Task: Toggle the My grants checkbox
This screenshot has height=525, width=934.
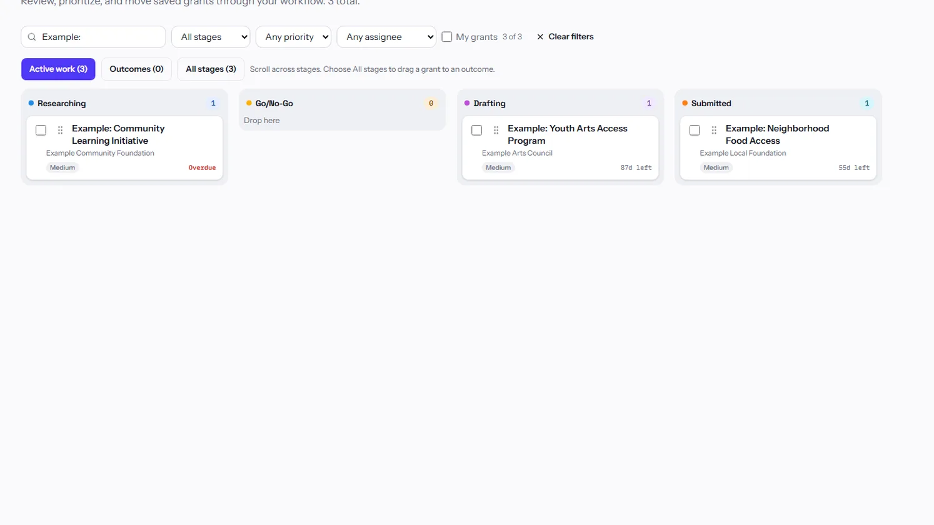Action: point(447,37)
